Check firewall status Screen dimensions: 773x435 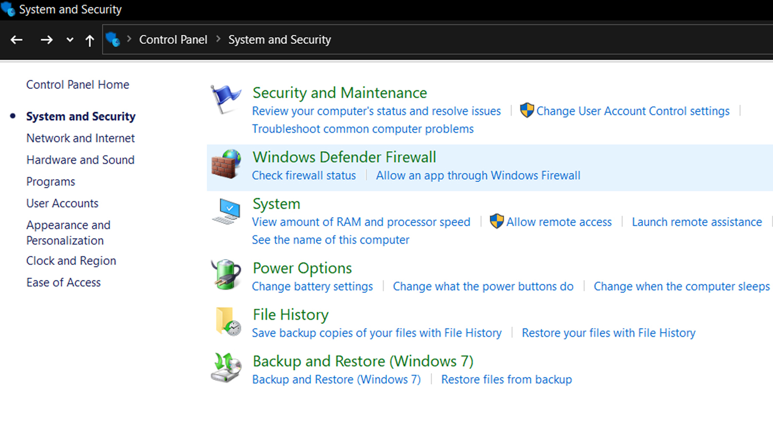[304, 175]
